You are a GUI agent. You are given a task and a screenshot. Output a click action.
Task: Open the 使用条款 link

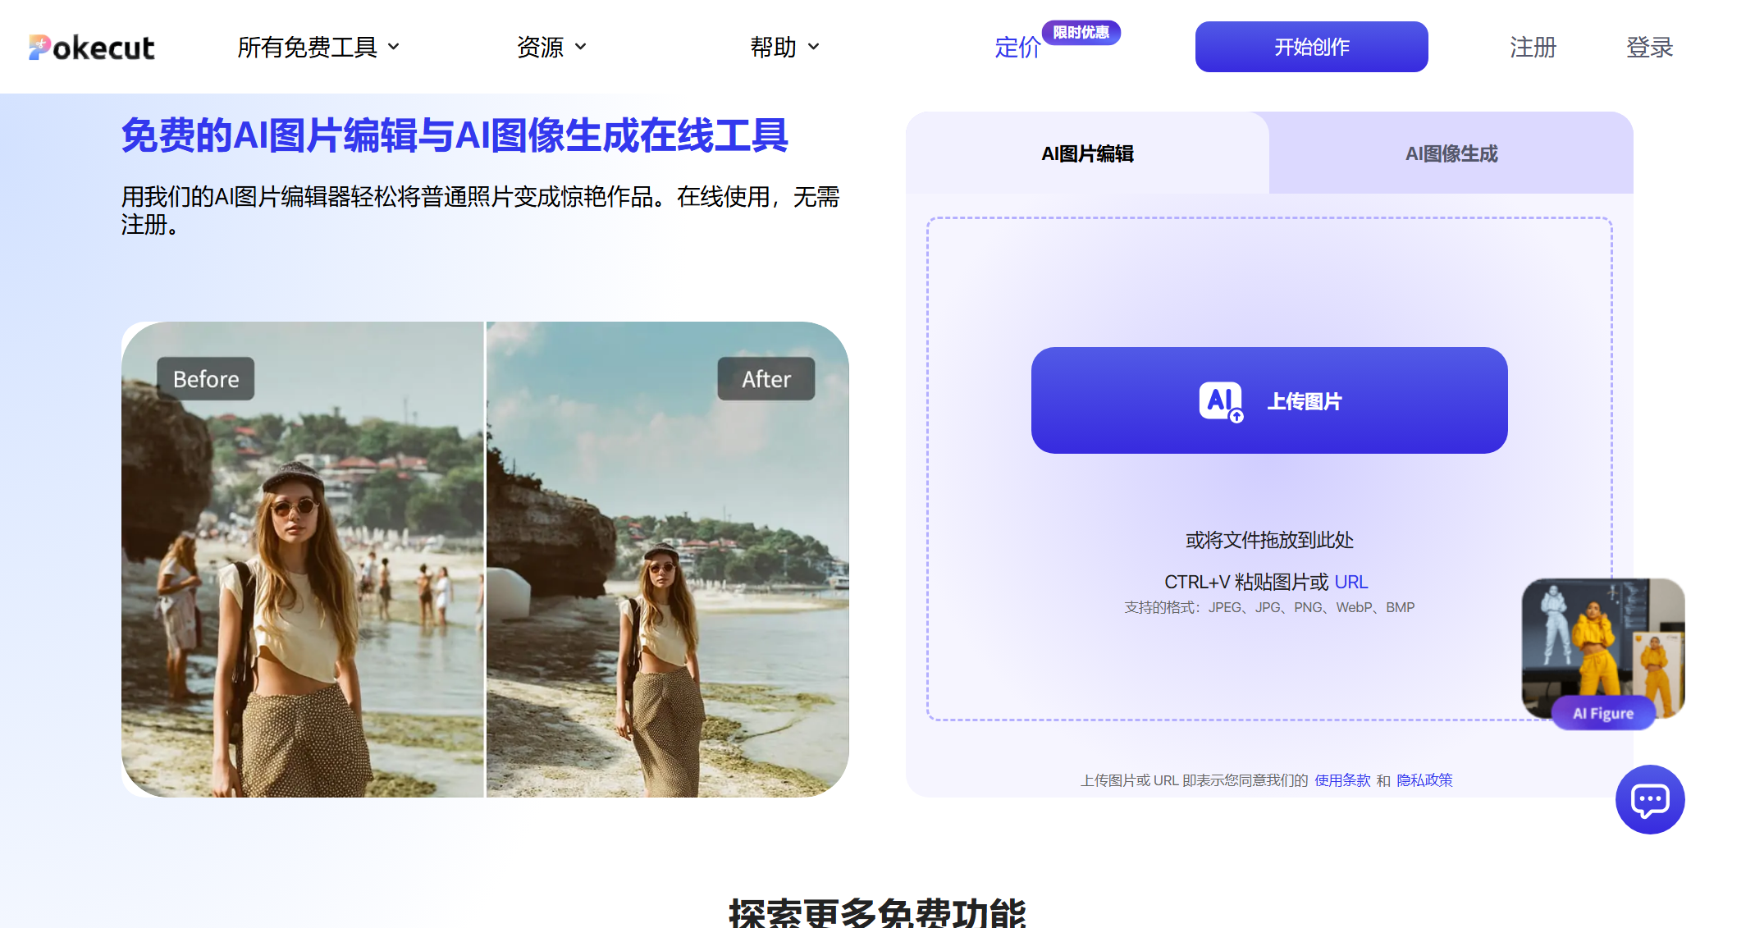(x=1342, y=780)
